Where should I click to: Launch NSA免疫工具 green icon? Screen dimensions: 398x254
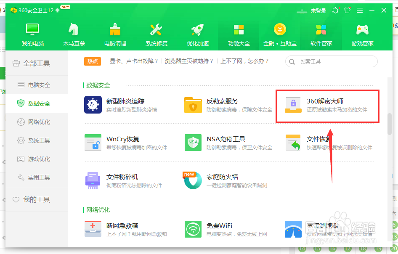(x=193, y=143)
